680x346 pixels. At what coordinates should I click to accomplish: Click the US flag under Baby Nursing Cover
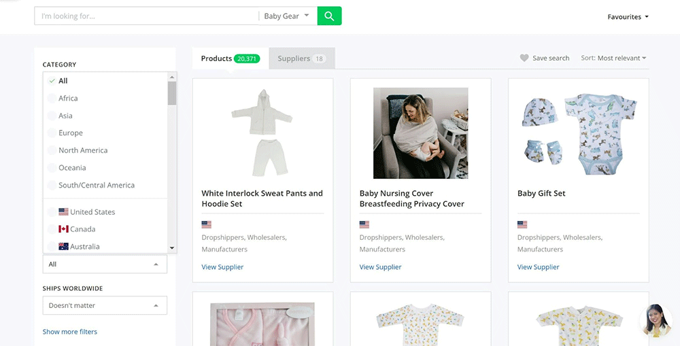click(364, 224)
